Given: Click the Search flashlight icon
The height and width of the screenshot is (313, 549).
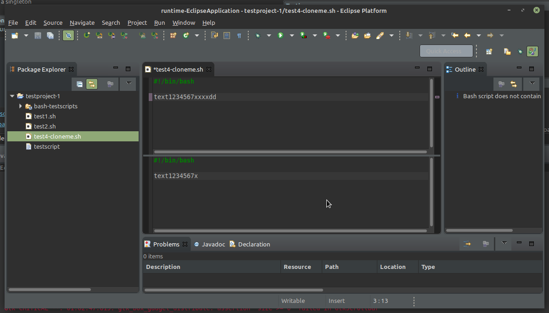Looking at the screenshot, I should click(x=380, y=35).
